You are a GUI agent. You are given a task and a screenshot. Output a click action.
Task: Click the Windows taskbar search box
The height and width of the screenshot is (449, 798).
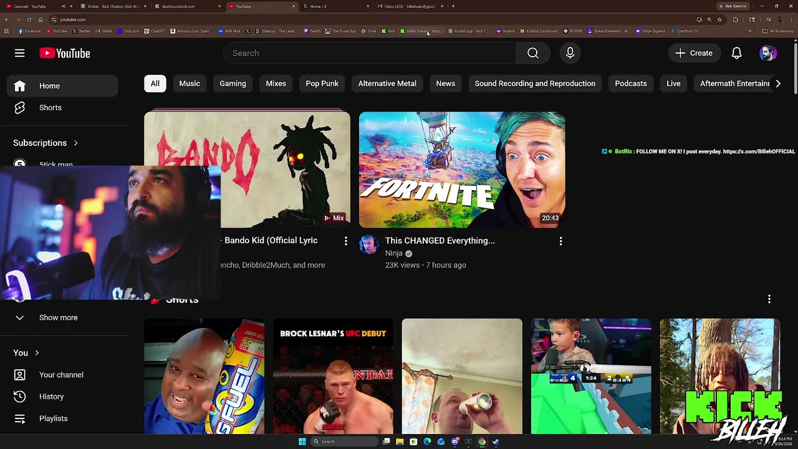pyautogui.click(x=344, y=442)
